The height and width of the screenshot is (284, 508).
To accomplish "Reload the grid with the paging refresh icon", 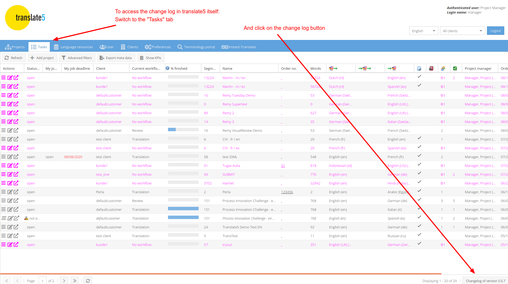I will click(x=88, y=281).
